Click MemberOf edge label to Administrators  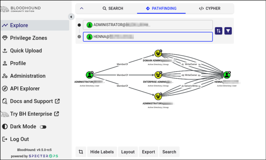(x=122, y=86)
